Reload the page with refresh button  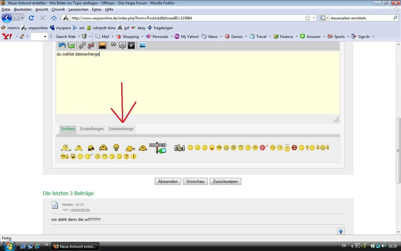(x=31, y=18)
